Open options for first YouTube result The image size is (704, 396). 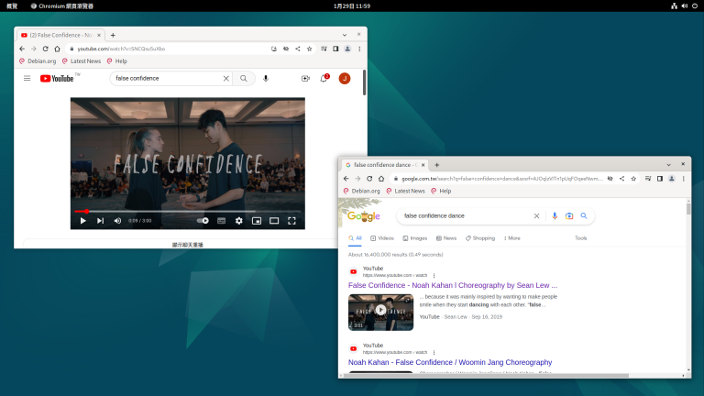click(434, 275)
